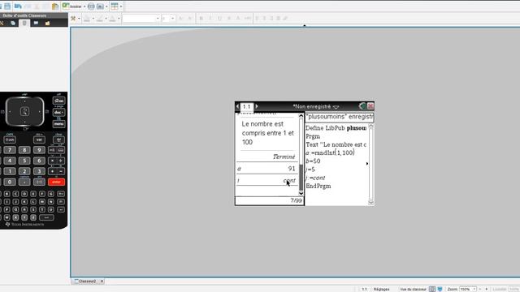The height and width of the screenshot is (292, 520).
Task: Click the number 7 key
Action: (10, 150)
